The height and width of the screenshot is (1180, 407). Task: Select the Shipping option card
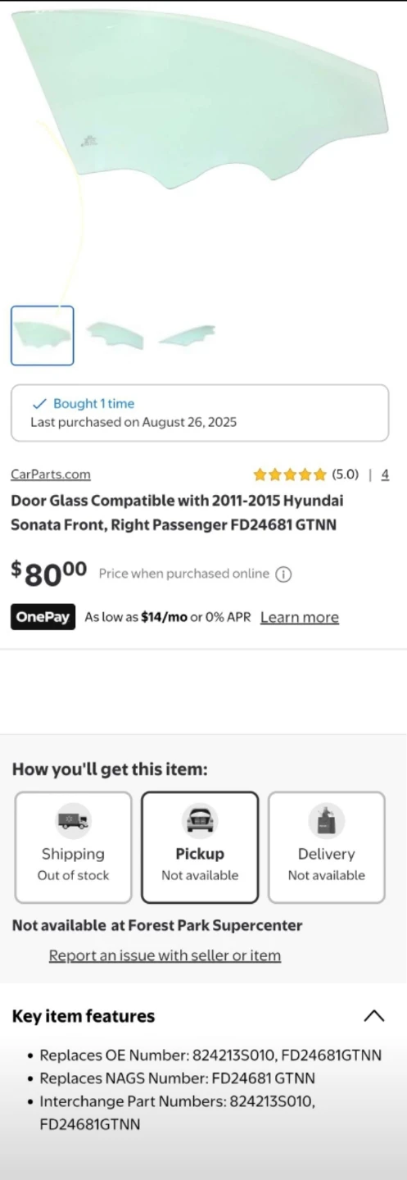tap(73, 846)
